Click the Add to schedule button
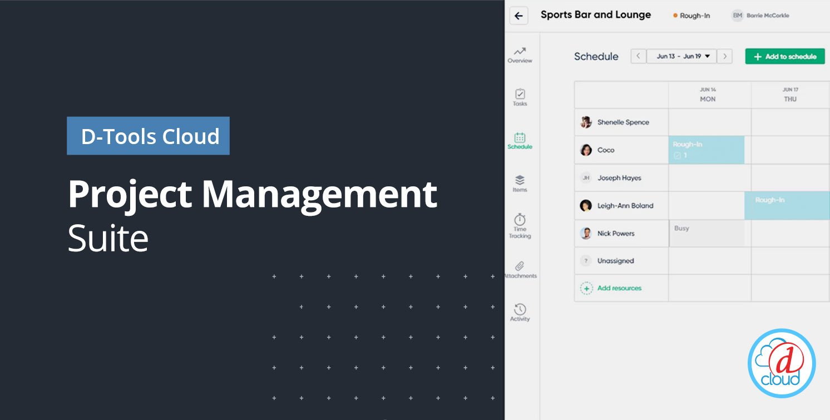 tap(785, 56)
